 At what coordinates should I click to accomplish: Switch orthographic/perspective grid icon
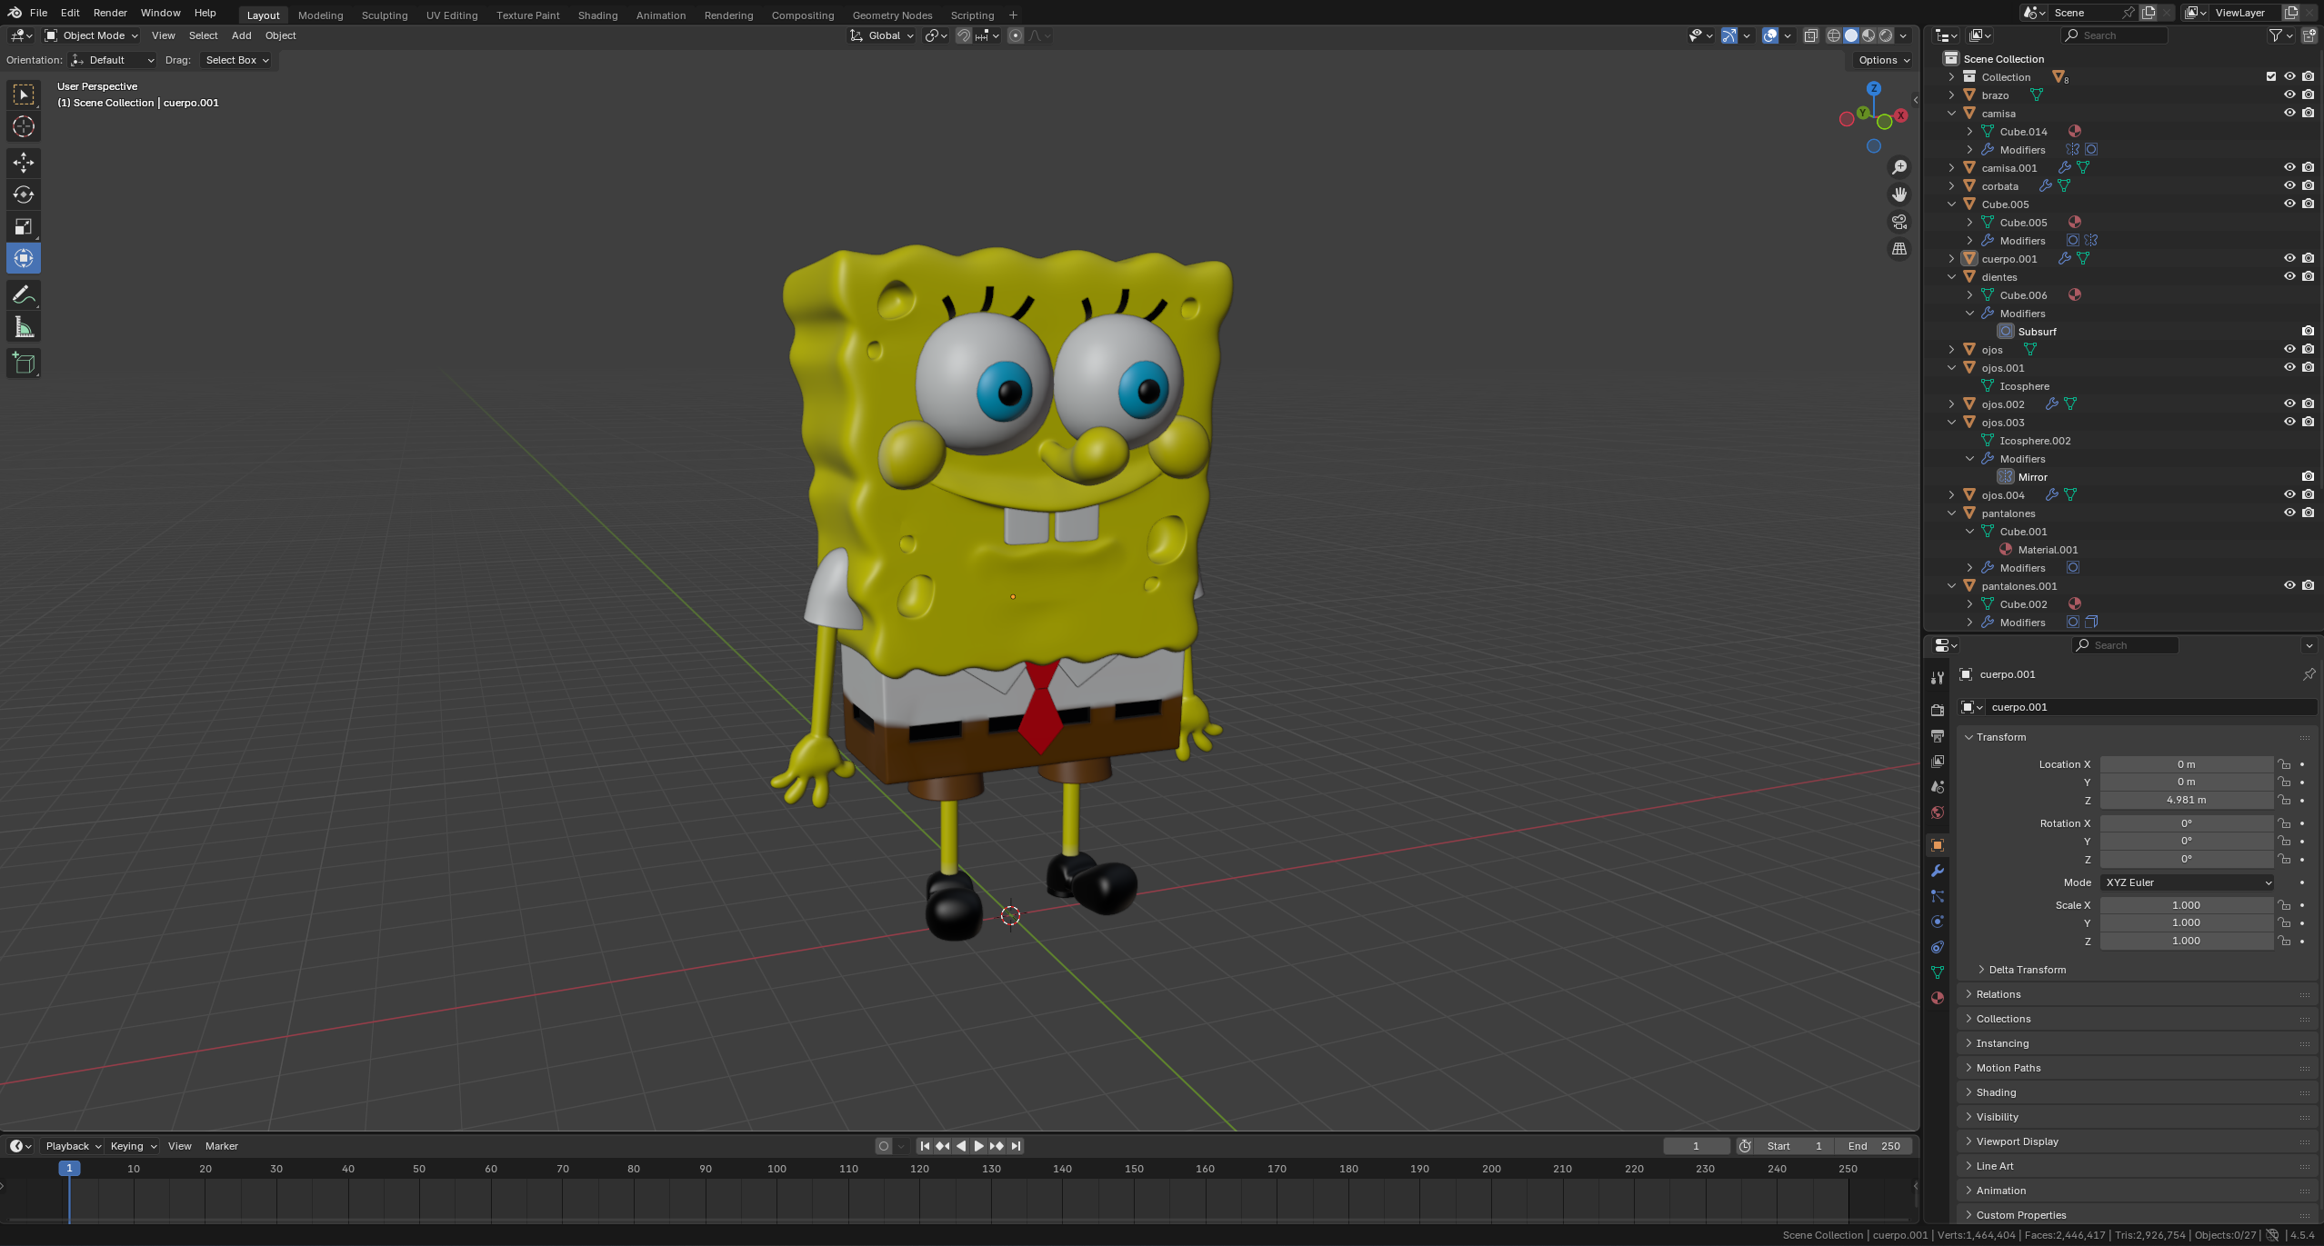coord(1899,249)
